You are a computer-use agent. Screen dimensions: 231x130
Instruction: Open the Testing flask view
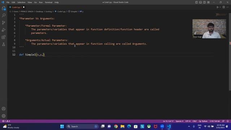pyautogui.click(x=4, y=44)
